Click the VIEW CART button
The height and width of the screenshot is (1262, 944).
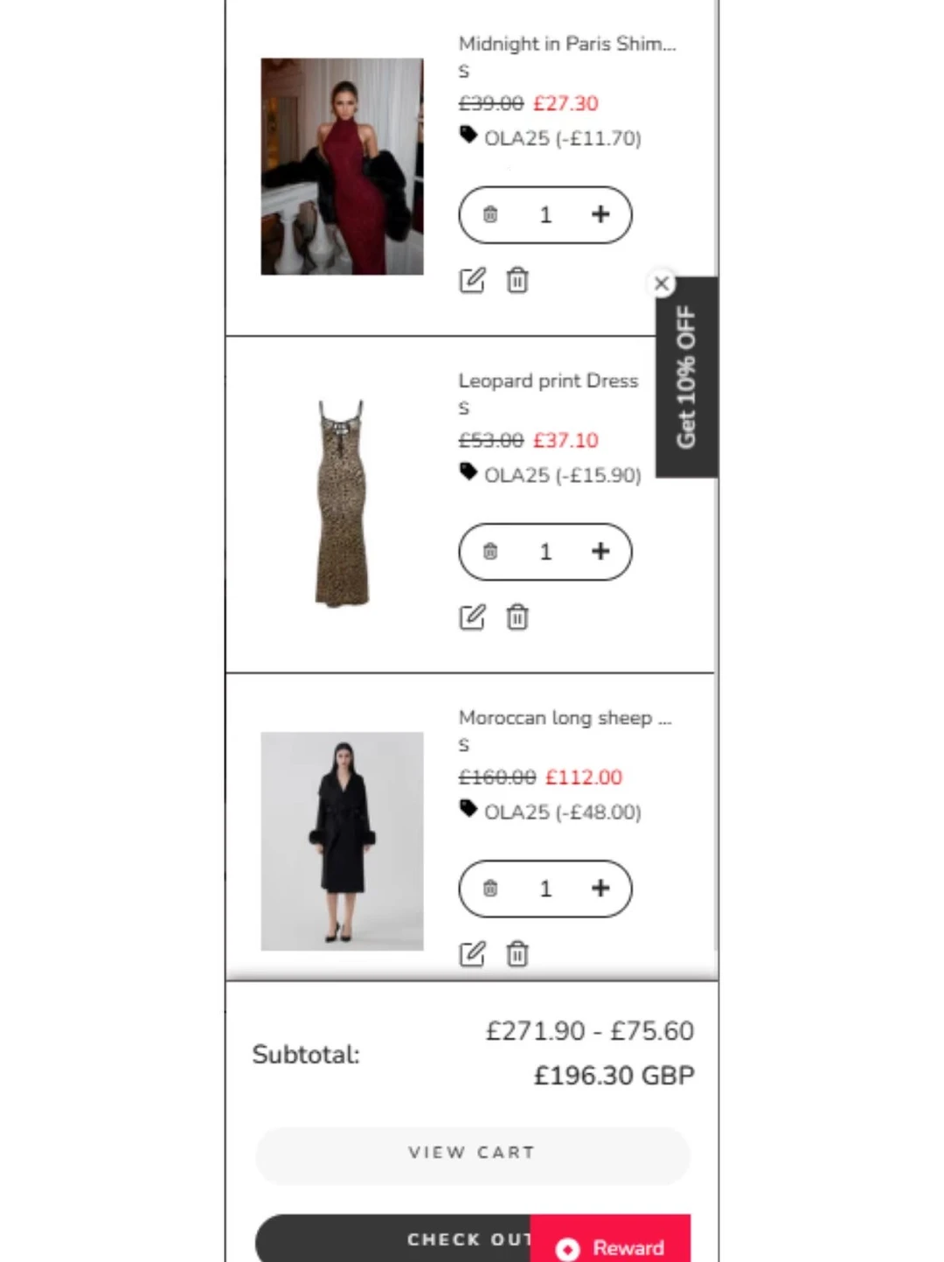coord(472,1154)
